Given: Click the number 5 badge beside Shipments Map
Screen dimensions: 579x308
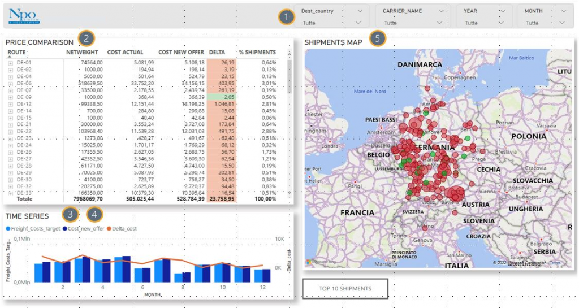Looking at the screenshot, I should [x=378, y=38].
